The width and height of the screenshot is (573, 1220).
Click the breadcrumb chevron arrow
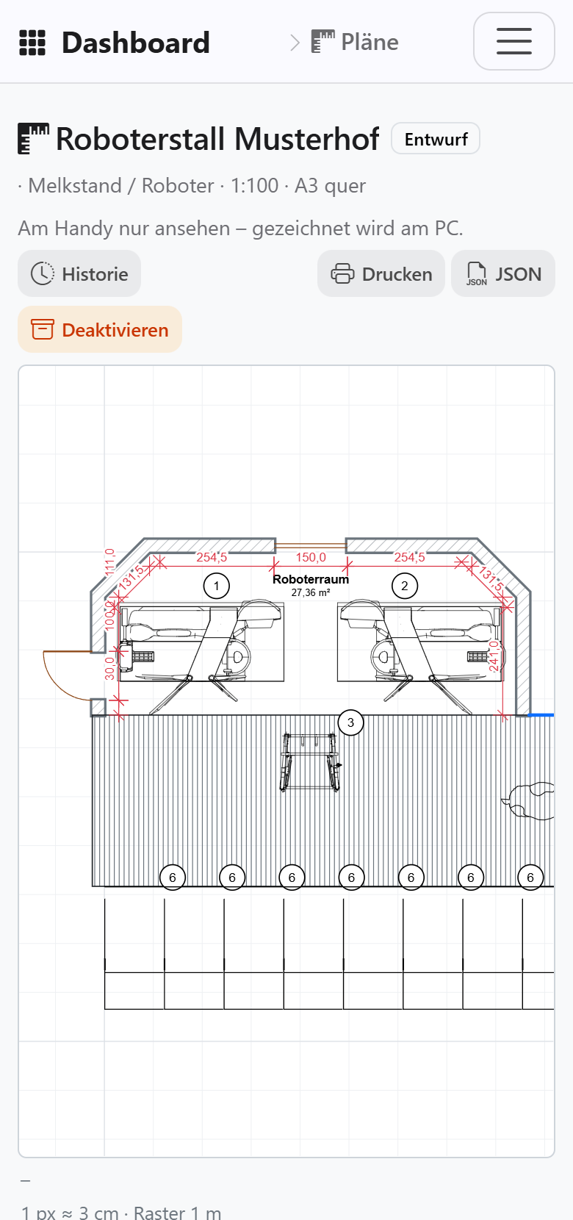295,43
